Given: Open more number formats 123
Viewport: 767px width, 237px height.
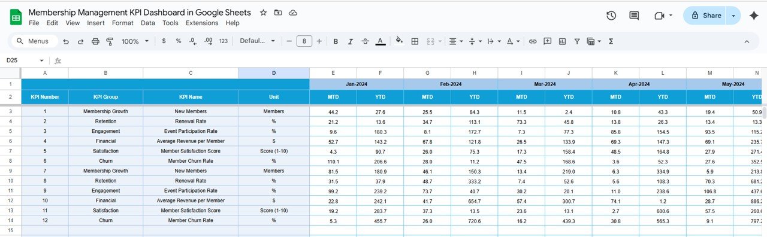Looking at the screenshot, I should [224, 41].
